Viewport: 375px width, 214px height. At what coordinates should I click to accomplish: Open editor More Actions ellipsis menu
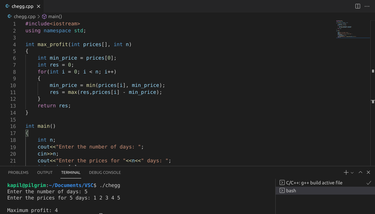[x=367, y=7]
